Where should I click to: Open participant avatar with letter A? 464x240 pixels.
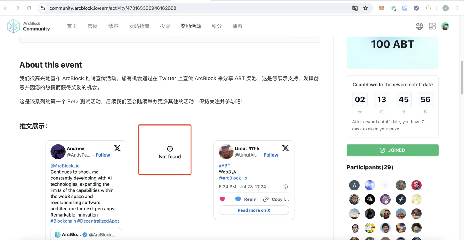pos(354,185)
